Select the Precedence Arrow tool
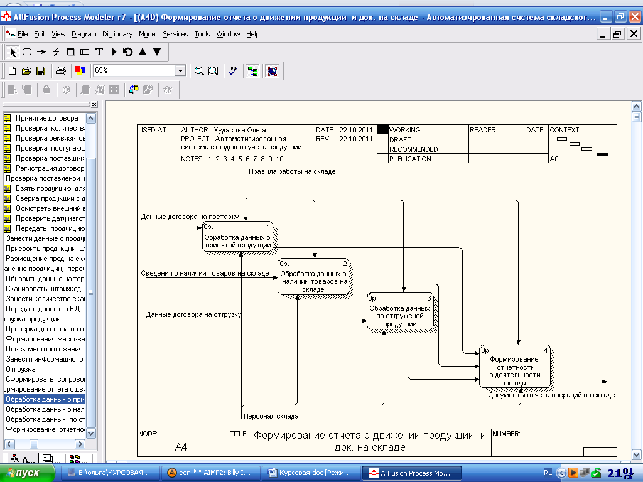 point(41,52)
